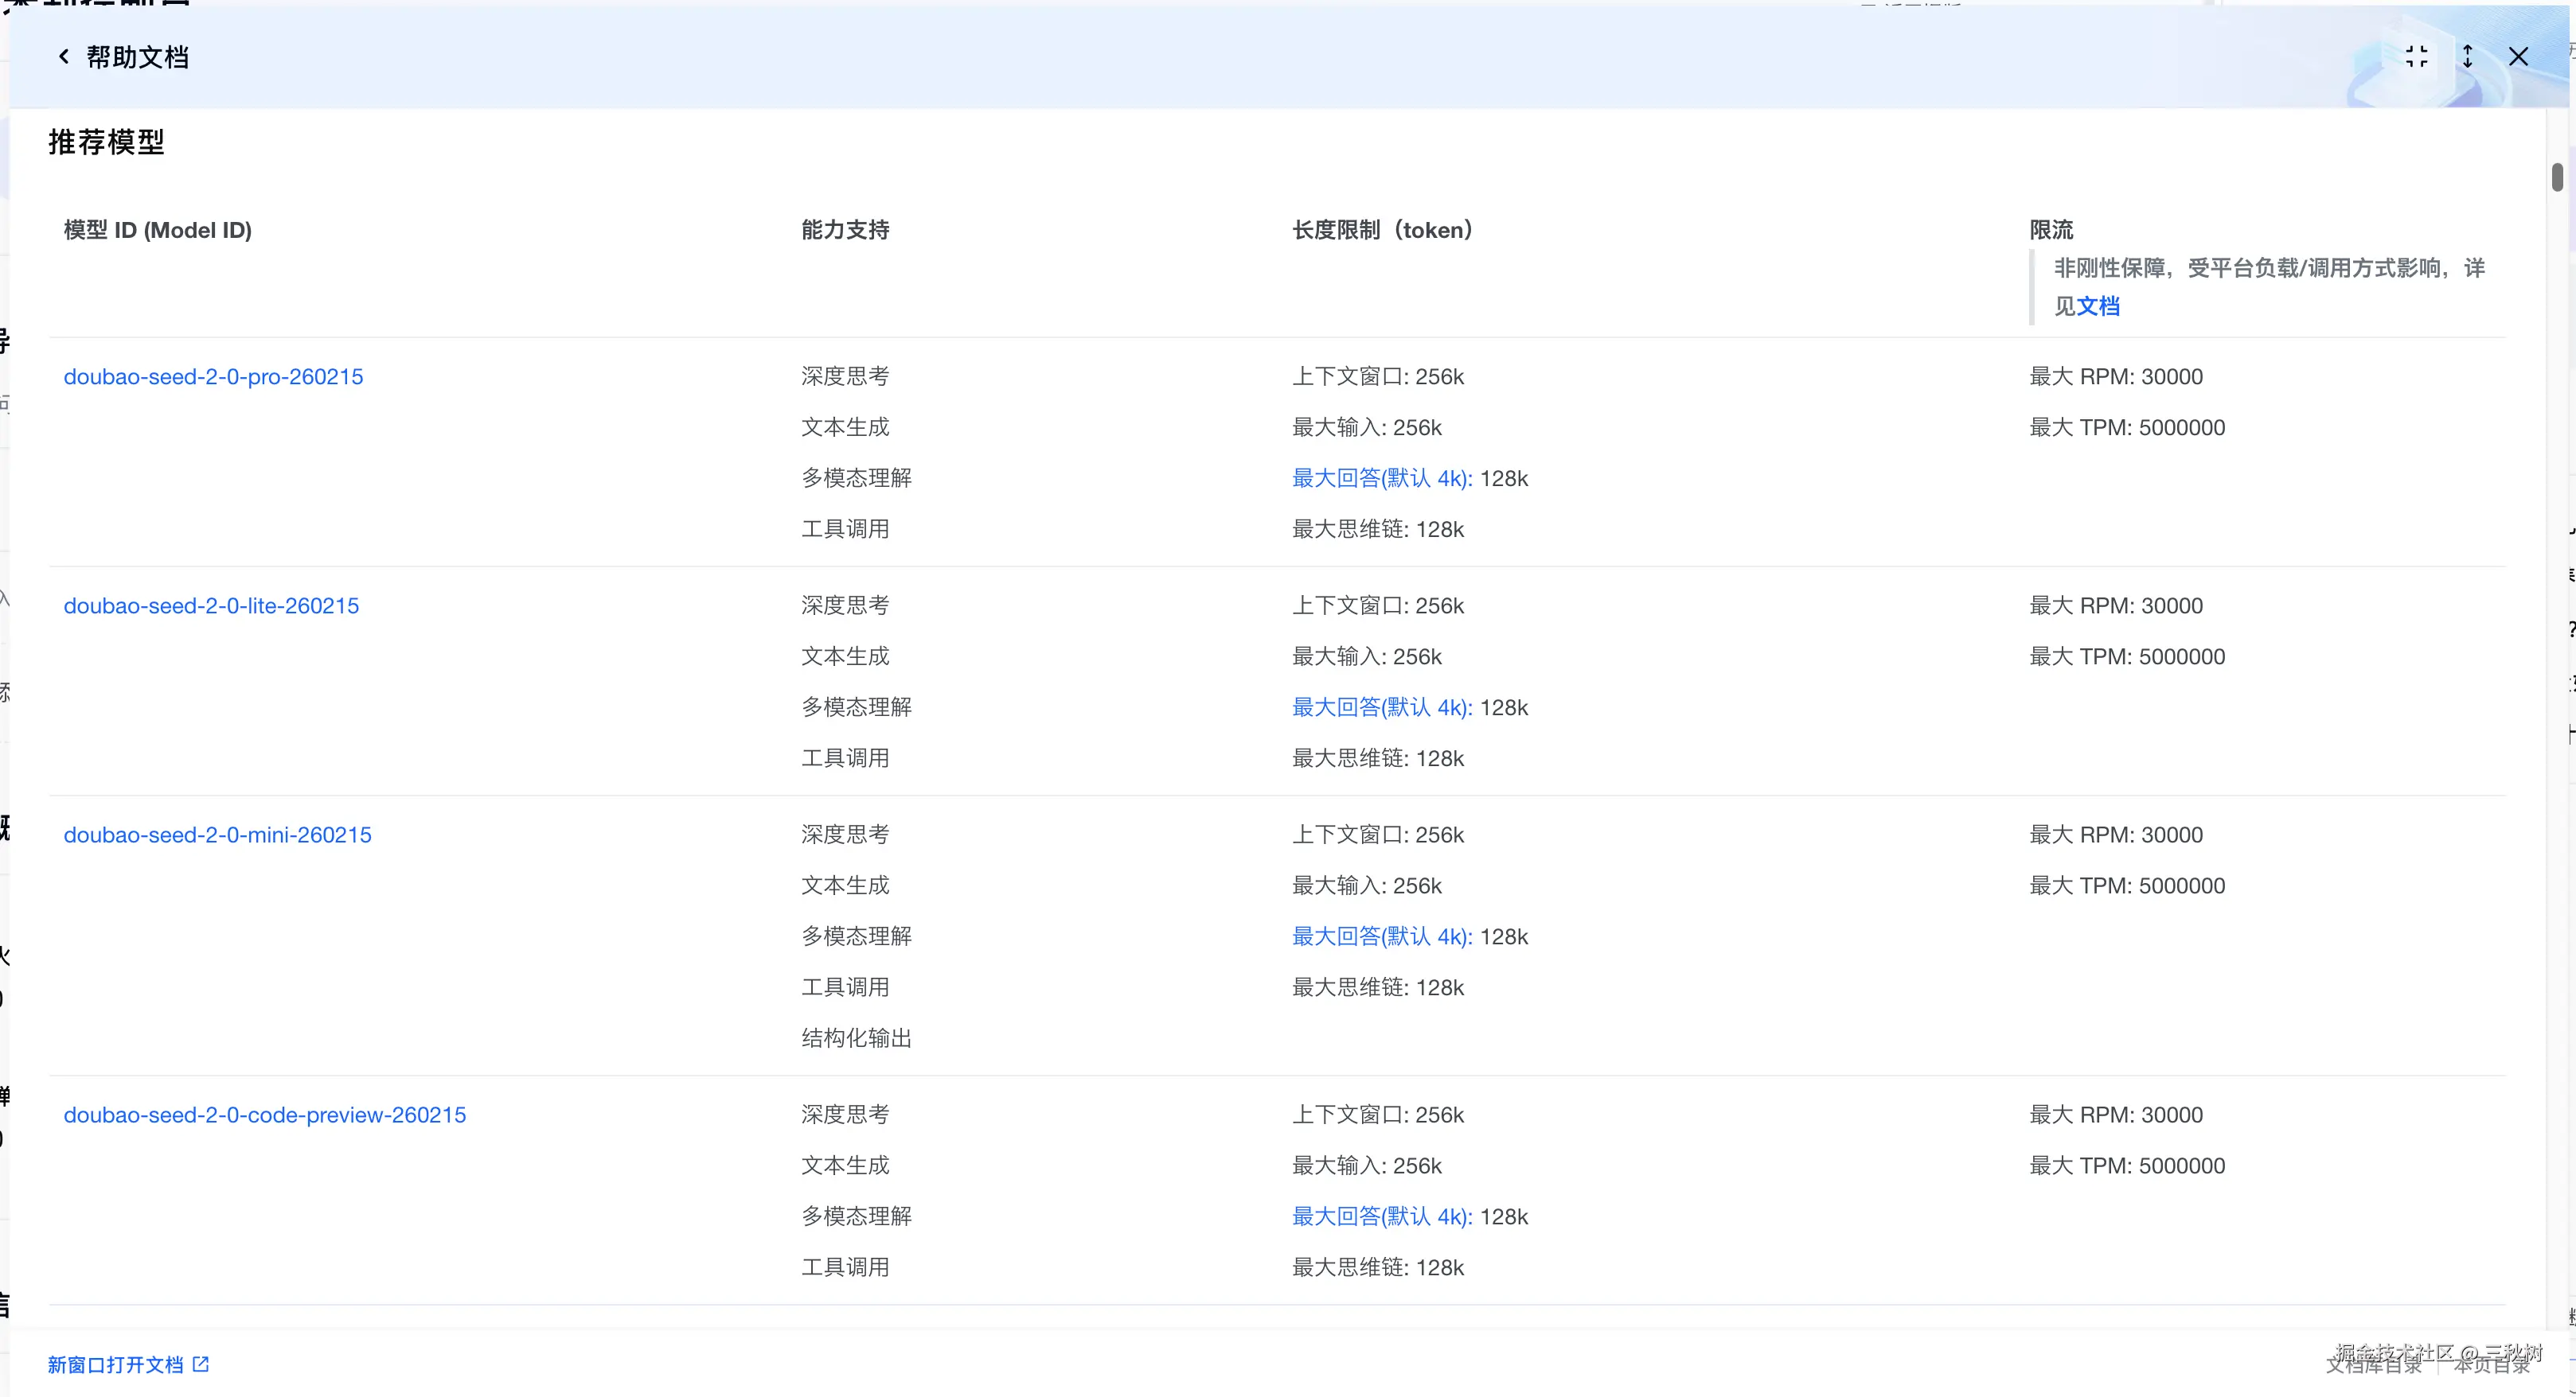This screenshot has width=2576, height=1397.
Task: Open the doubao-seed-2-0-lite-260215 model link
Action: [211, 605]
